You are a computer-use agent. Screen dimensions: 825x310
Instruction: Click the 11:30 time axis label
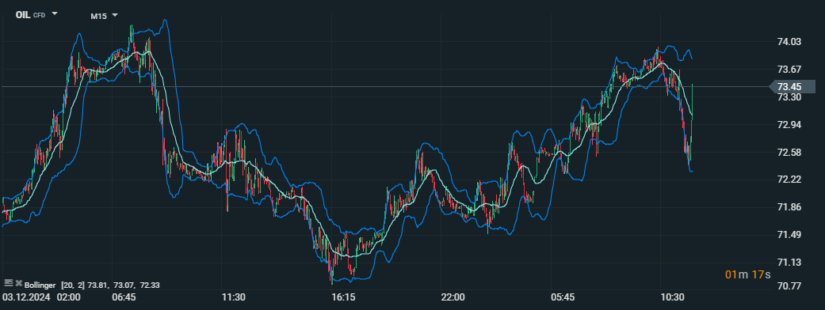pos(233,297)
